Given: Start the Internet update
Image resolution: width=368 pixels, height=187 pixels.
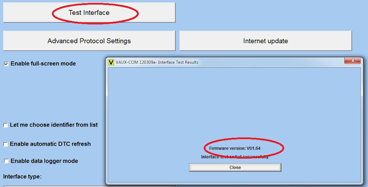Looking at the screenshot, I should point(265,41).
